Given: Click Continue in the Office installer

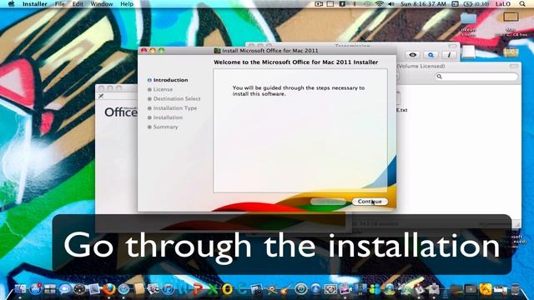Looking at the screenshot, I should click(370, 202).
